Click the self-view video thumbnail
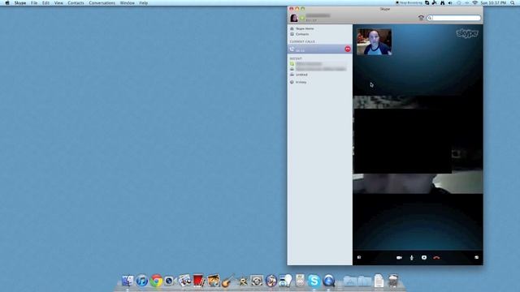This screenshot has height=292, width=520. click(x=374, y=41)
